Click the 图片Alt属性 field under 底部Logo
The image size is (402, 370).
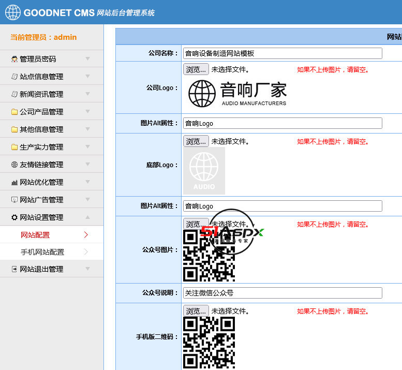[x=282, y=206]
